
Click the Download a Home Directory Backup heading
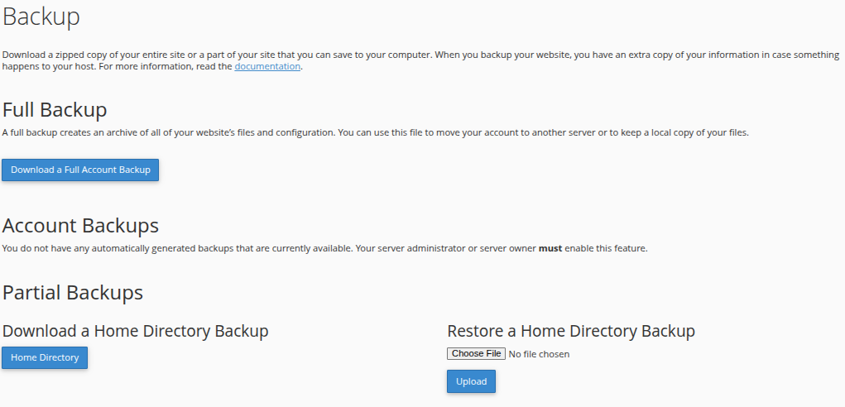(x=135, y=331)
